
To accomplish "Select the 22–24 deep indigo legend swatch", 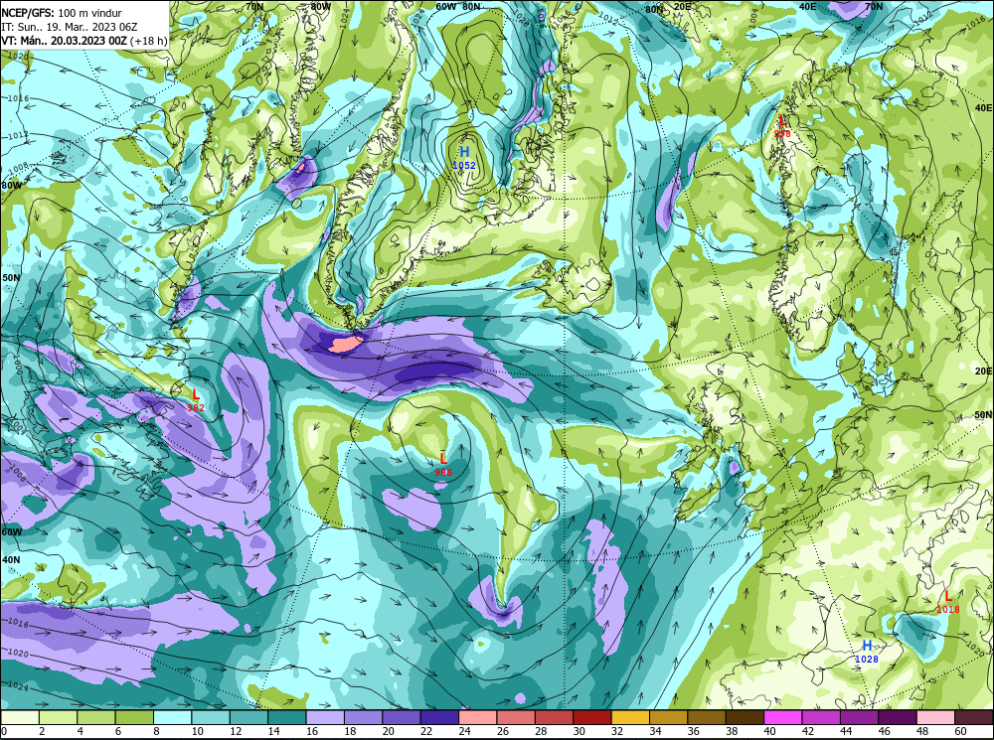I will point(439,717).
